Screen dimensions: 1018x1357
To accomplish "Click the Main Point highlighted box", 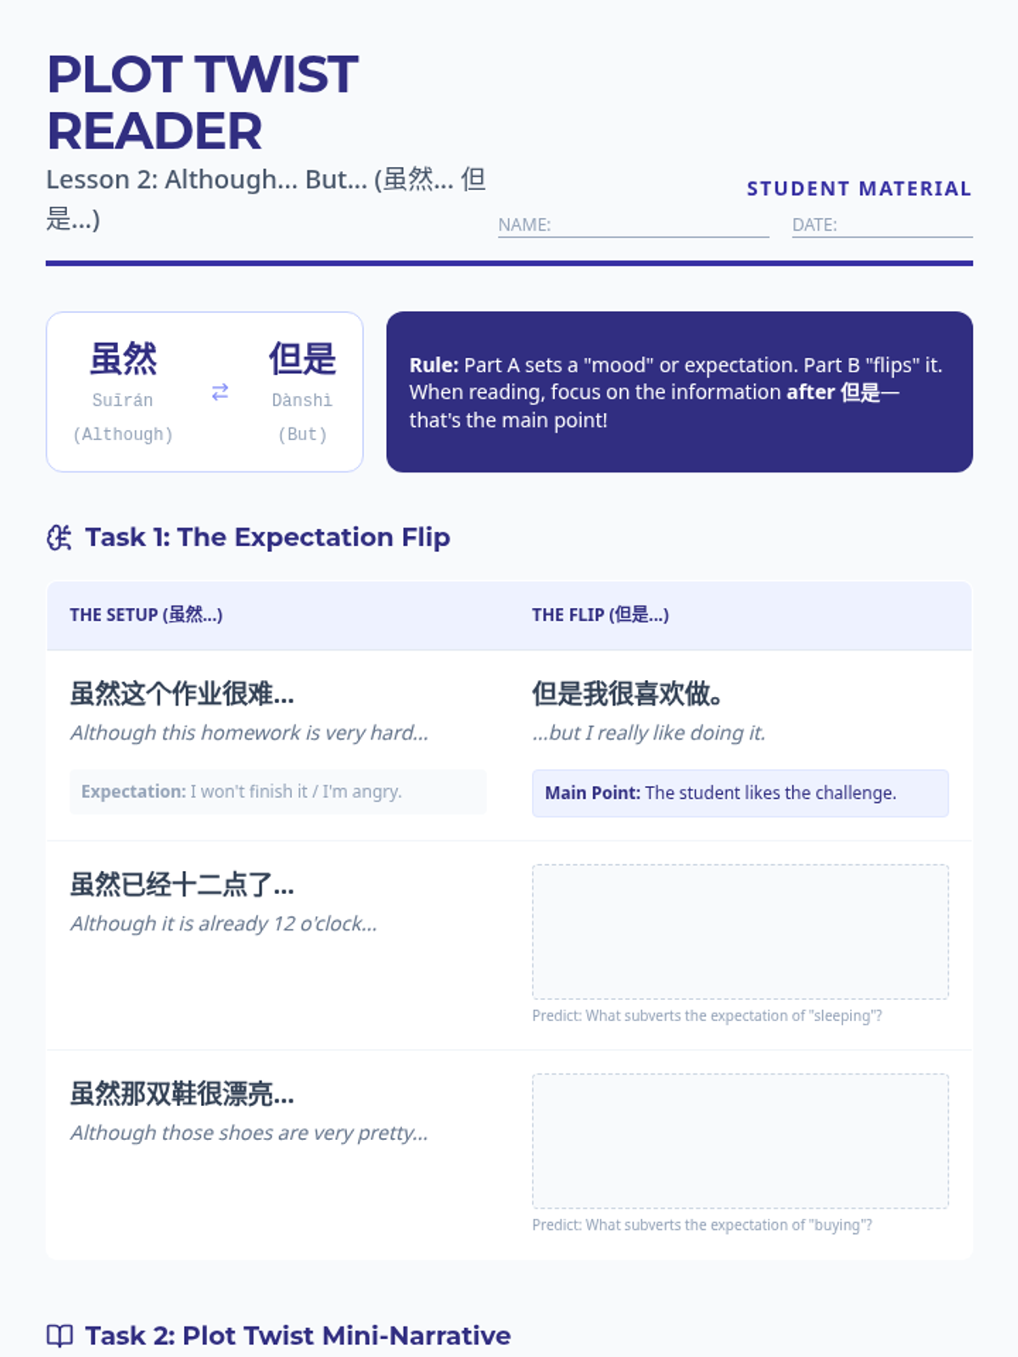I will [x=740, y=793].
